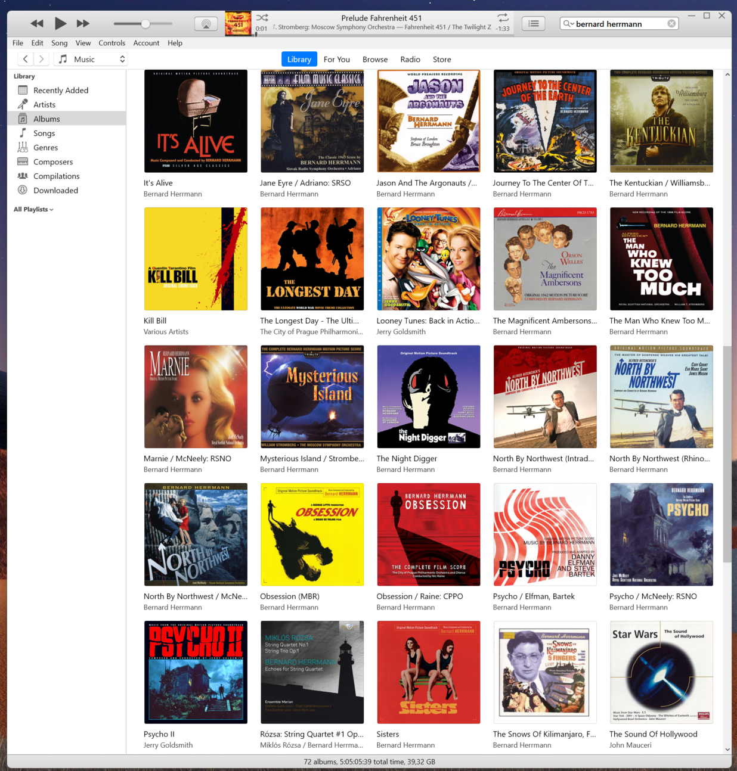Clear the search field with the X

click(x=671, y=23)
